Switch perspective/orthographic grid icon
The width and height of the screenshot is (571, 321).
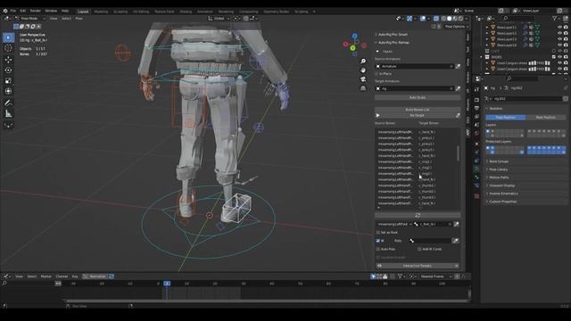[363, 88]
